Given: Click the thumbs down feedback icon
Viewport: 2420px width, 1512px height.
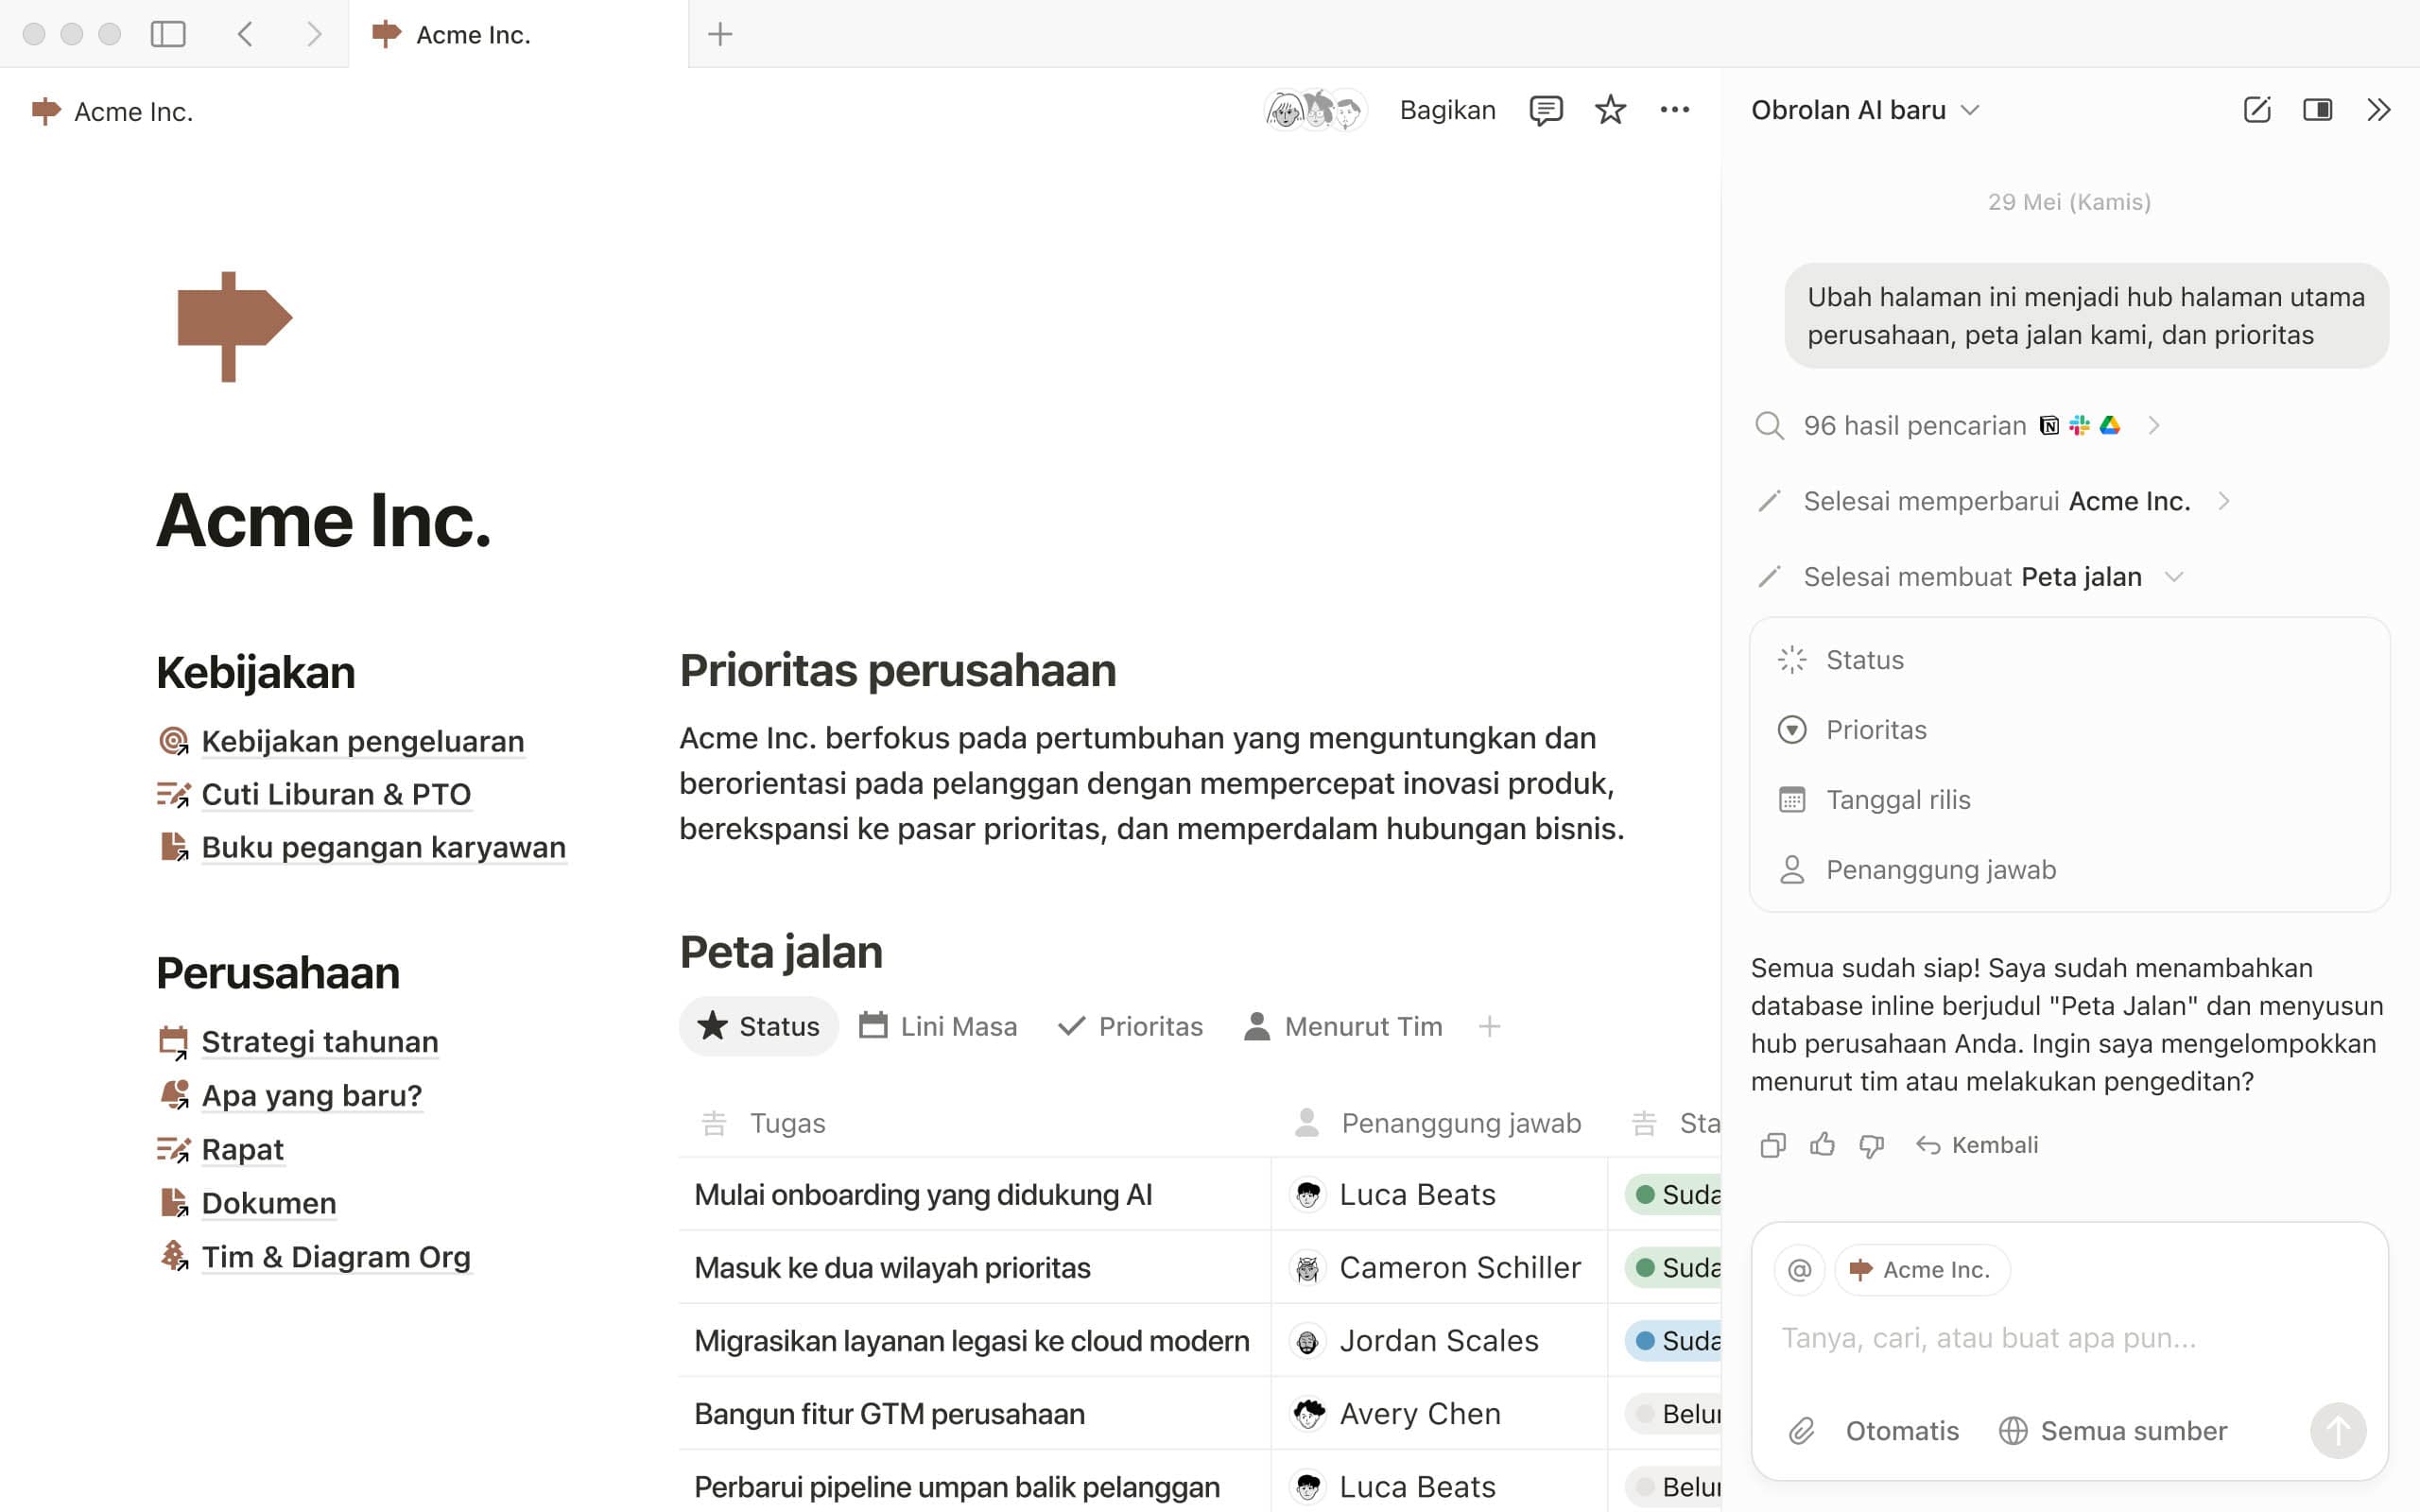Looking at the screenshot, I should 1871,1145.
